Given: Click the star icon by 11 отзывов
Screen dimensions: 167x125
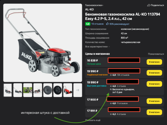Looking at the screenshot, I should point(111,103).
